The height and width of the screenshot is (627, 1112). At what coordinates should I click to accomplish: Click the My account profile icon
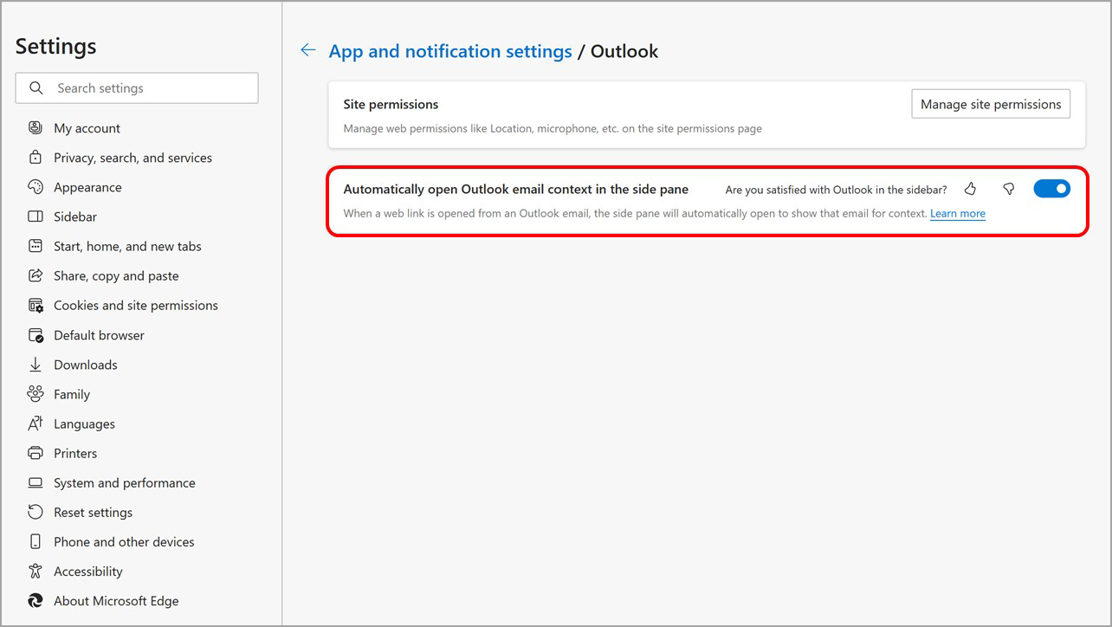(36, 127)
